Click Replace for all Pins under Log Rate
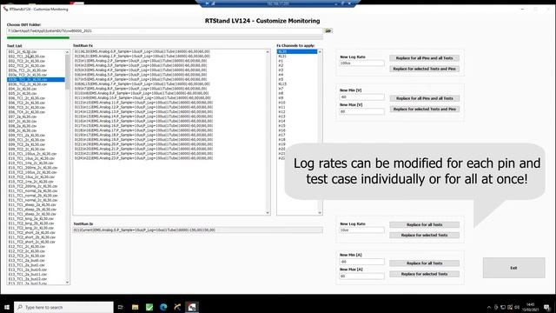This screenshot has width=556, height=313. pos(425,58)
